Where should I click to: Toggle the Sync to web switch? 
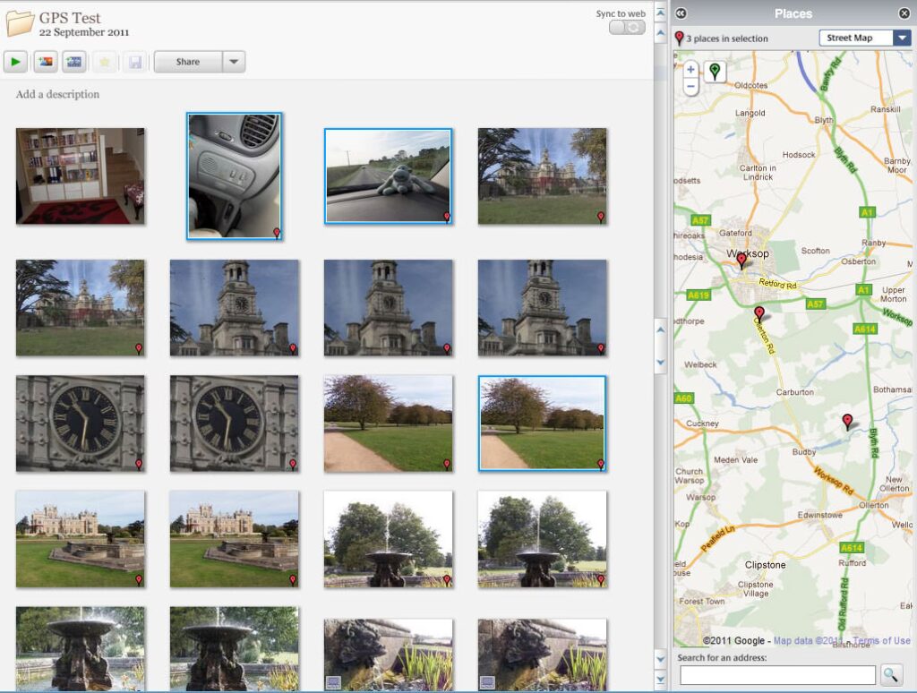627,28
